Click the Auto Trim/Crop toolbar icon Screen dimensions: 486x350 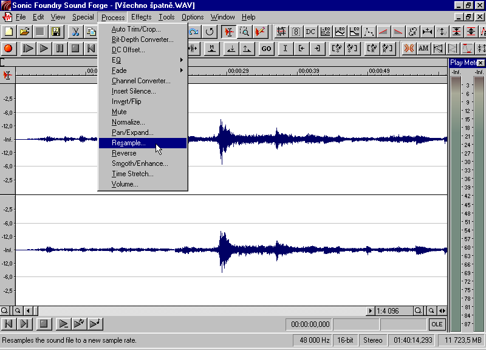coord(281,32)
